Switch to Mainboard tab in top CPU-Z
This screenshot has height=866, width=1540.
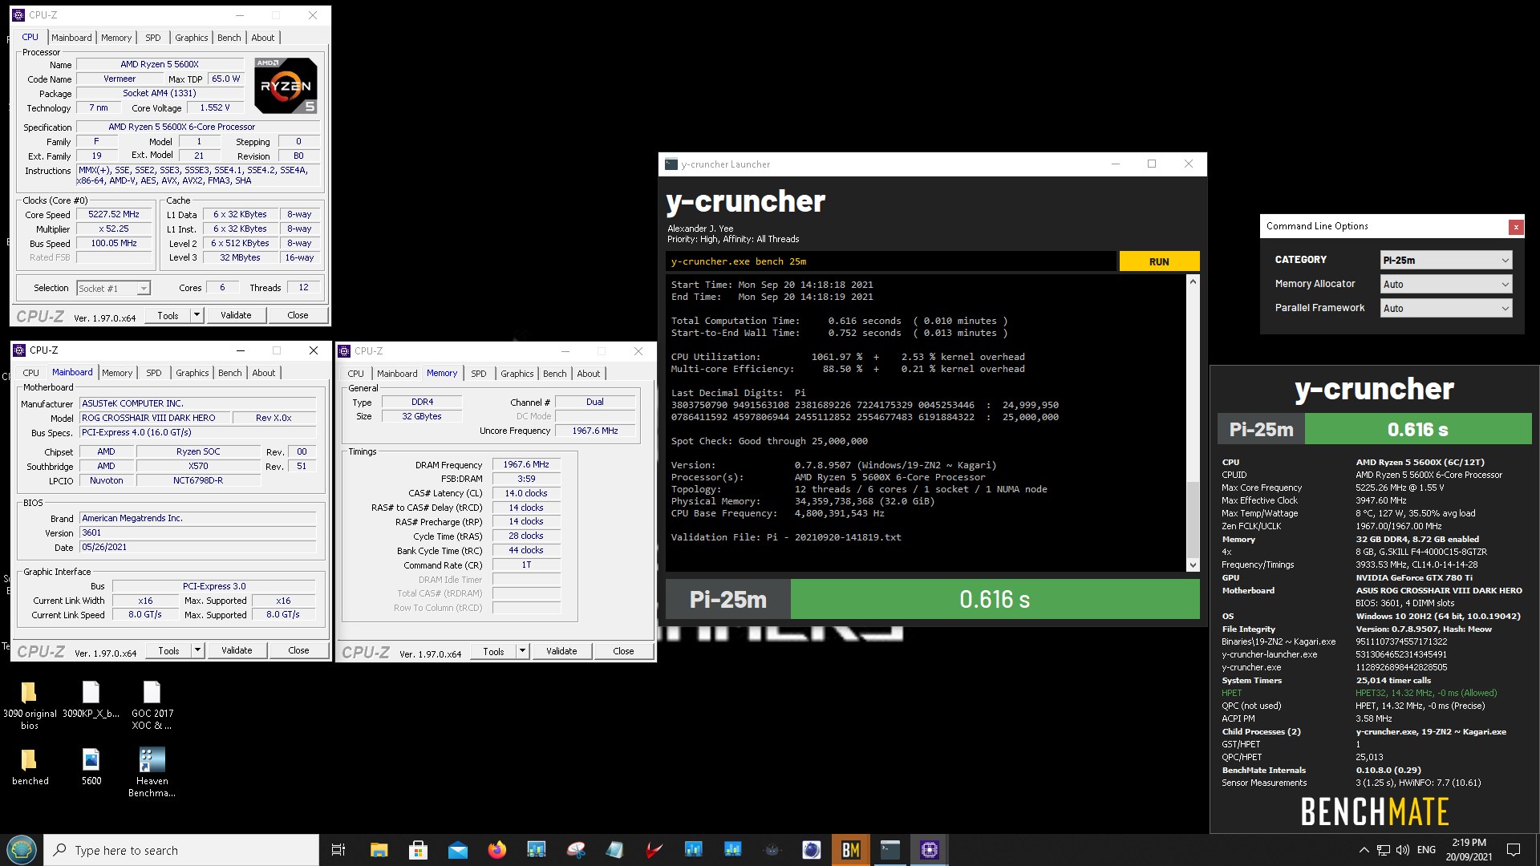click(71, 38)
